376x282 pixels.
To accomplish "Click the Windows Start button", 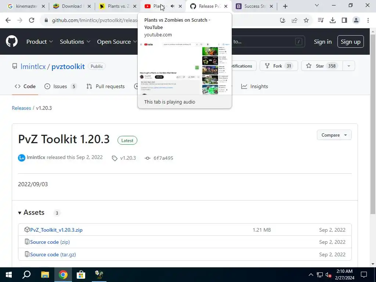I will (9, 275).
